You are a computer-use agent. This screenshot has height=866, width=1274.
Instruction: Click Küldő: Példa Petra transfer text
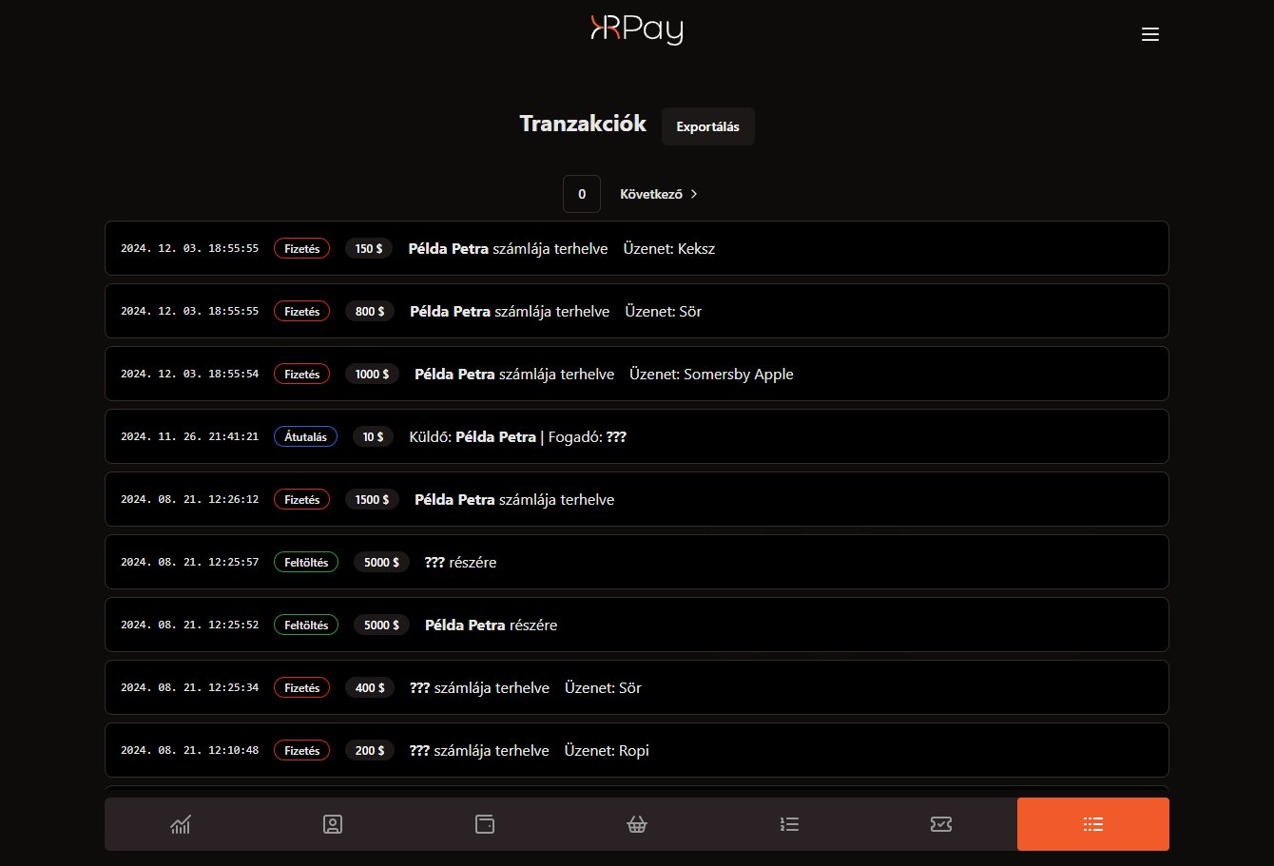pyautogui.click(x=518, y=436)
